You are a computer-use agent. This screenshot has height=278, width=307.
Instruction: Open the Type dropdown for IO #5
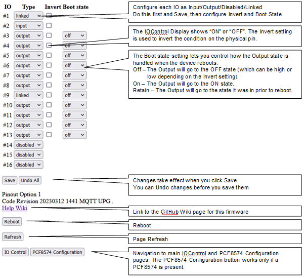pos(28,56)
